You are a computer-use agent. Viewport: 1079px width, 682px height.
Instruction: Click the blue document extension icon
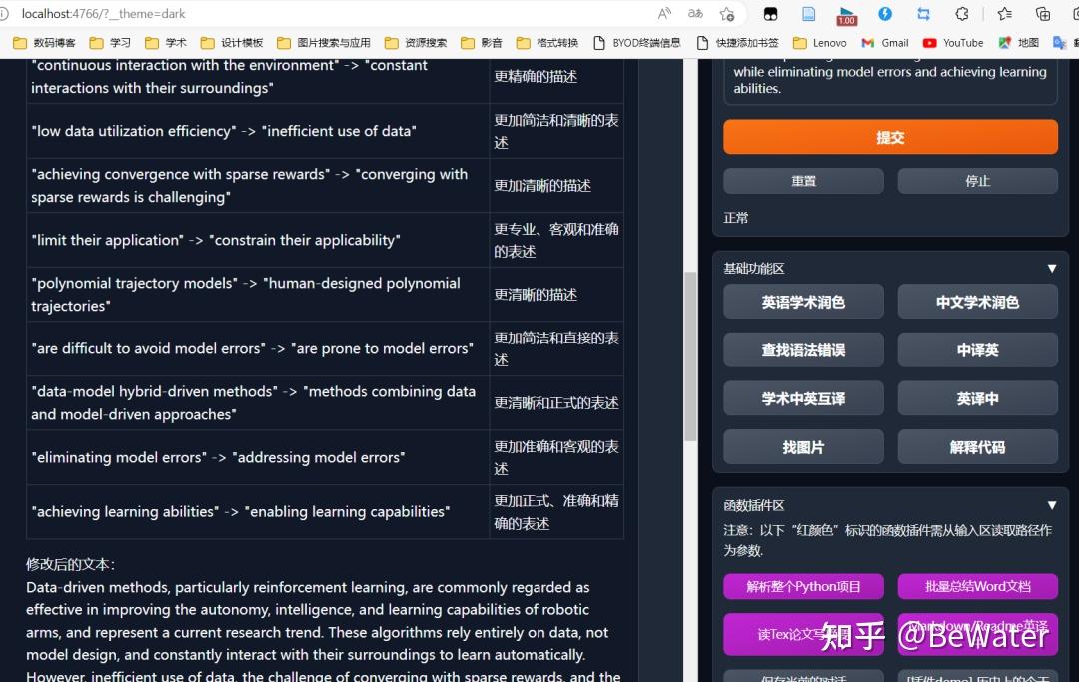(808, 14)
